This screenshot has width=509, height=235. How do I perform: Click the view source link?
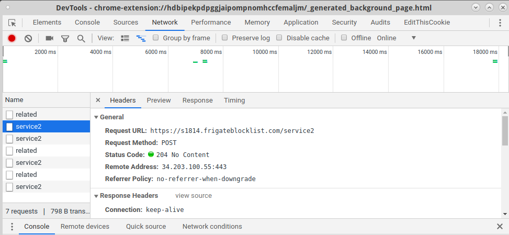click(x=194, y=196)
